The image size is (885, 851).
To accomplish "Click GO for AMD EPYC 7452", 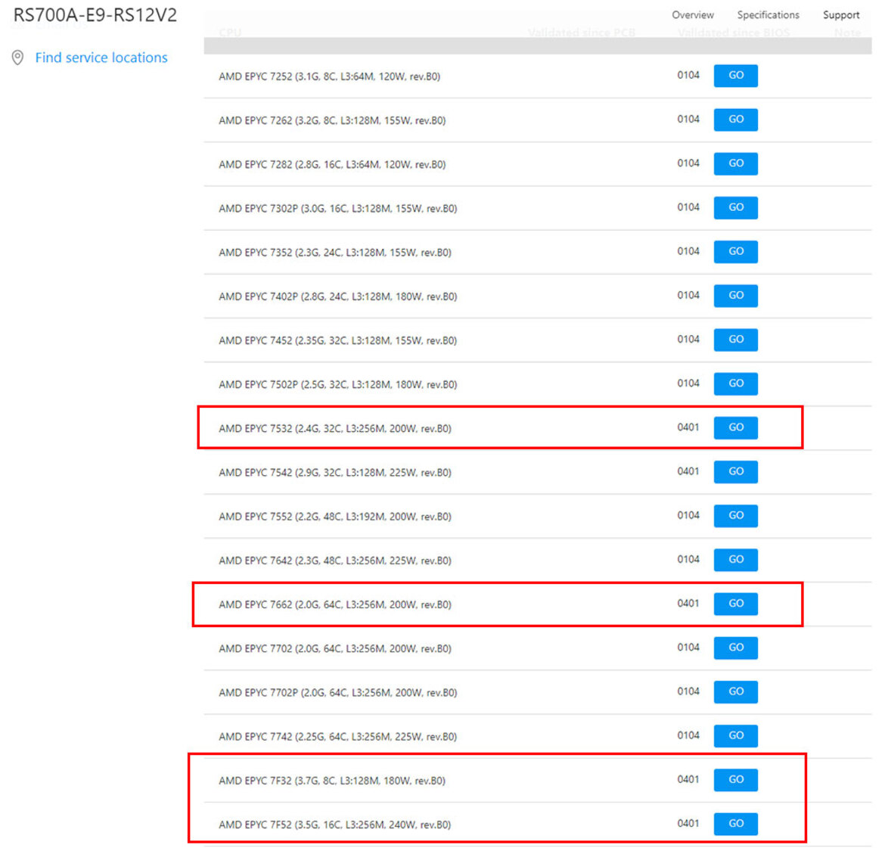I will [735, 340].
